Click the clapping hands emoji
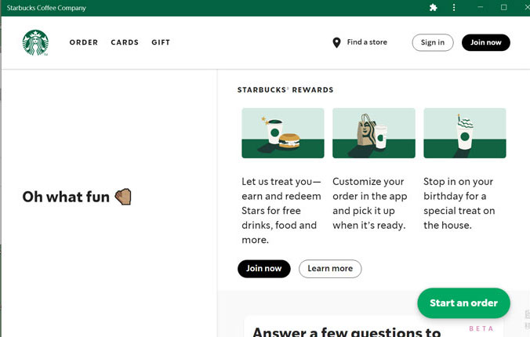The image size is (530, 337). pyautogui.click(x=123, y=197)
